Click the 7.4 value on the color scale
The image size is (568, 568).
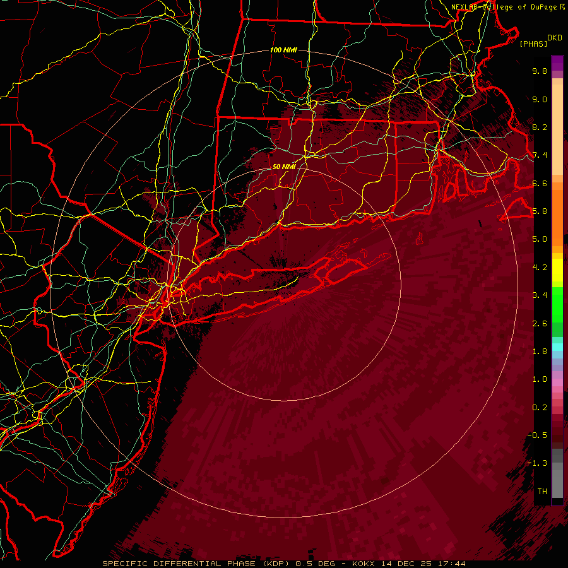pyautogui.click(x=540, y=155)
